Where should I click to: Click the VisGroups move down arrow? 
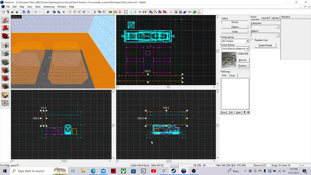point(248,112)
